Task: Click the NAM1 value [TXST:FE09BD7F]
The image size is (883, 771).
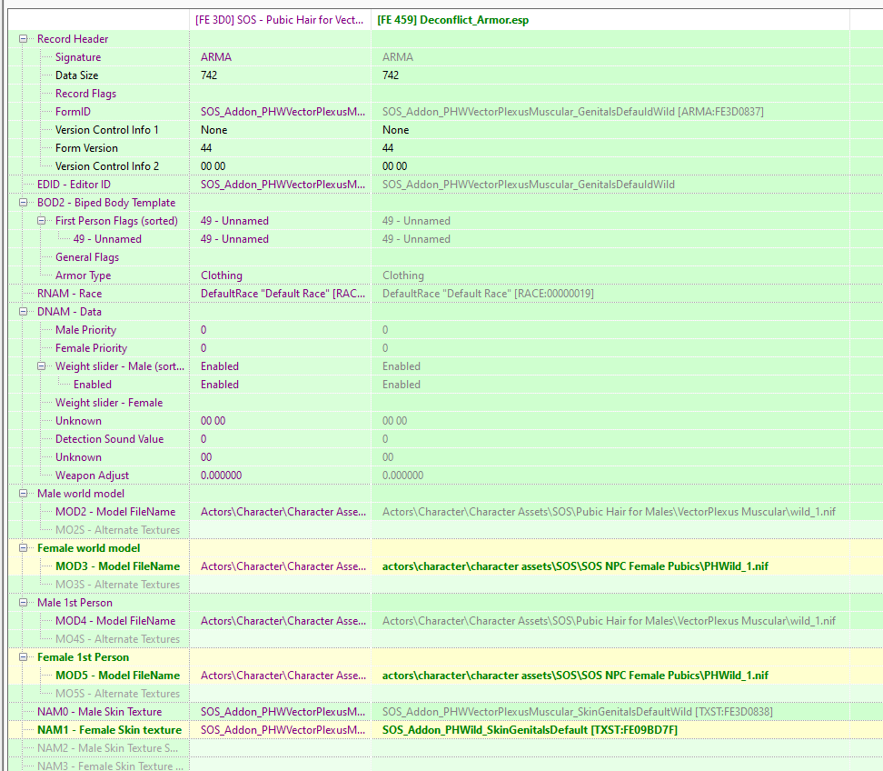Action: [x=530, y=730]
